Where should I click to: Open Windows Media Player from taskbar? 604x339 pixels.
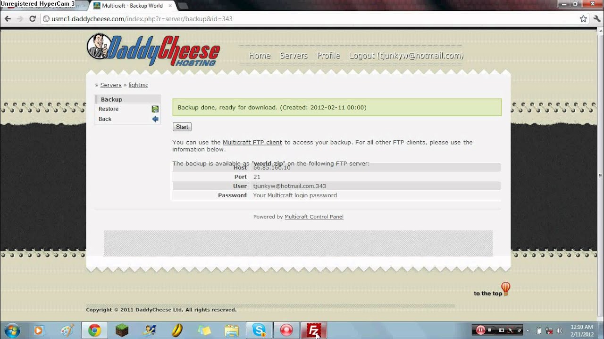(x=38, y=331)
